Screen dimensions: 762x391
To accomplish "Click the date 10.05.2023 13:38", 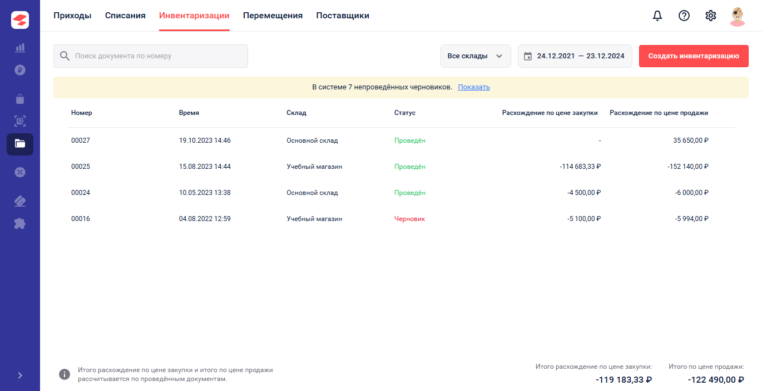I will point(205,193).
